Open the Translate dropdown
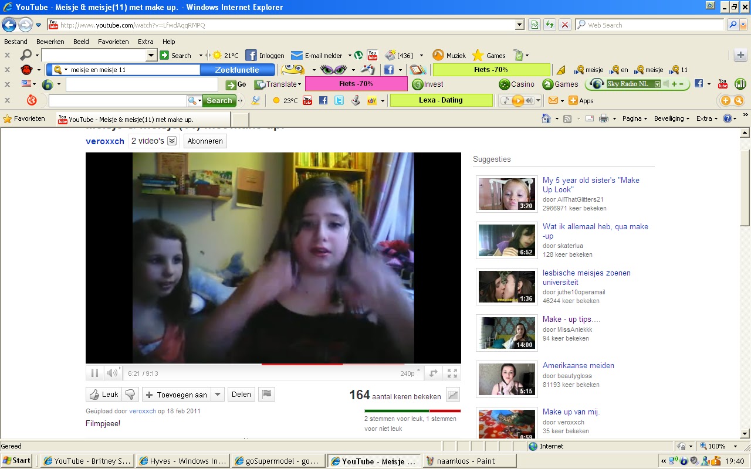The height and width of the screenshot is (469, 751). [278, 84]
